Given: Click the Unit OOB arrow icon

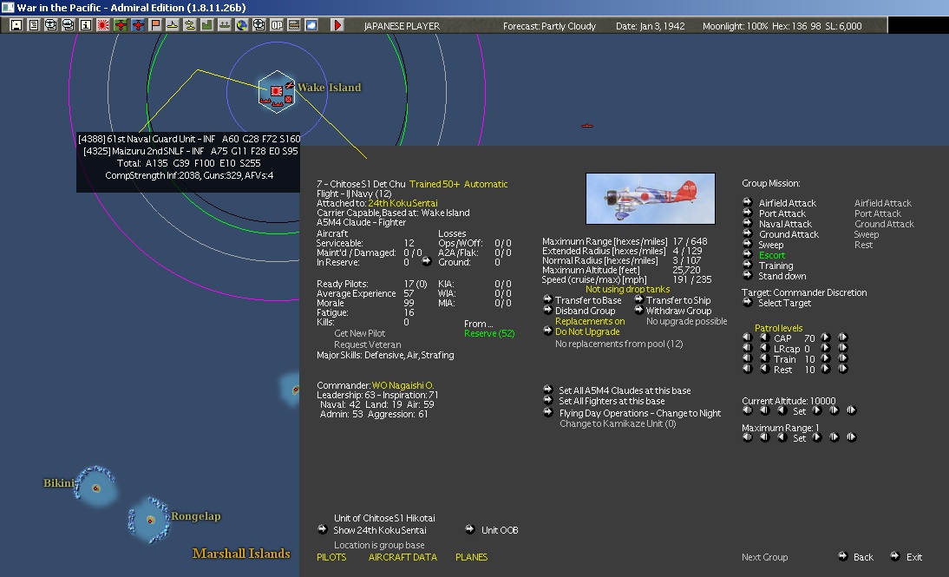Looking at the screenshot, I should click(x=469, y=529).
